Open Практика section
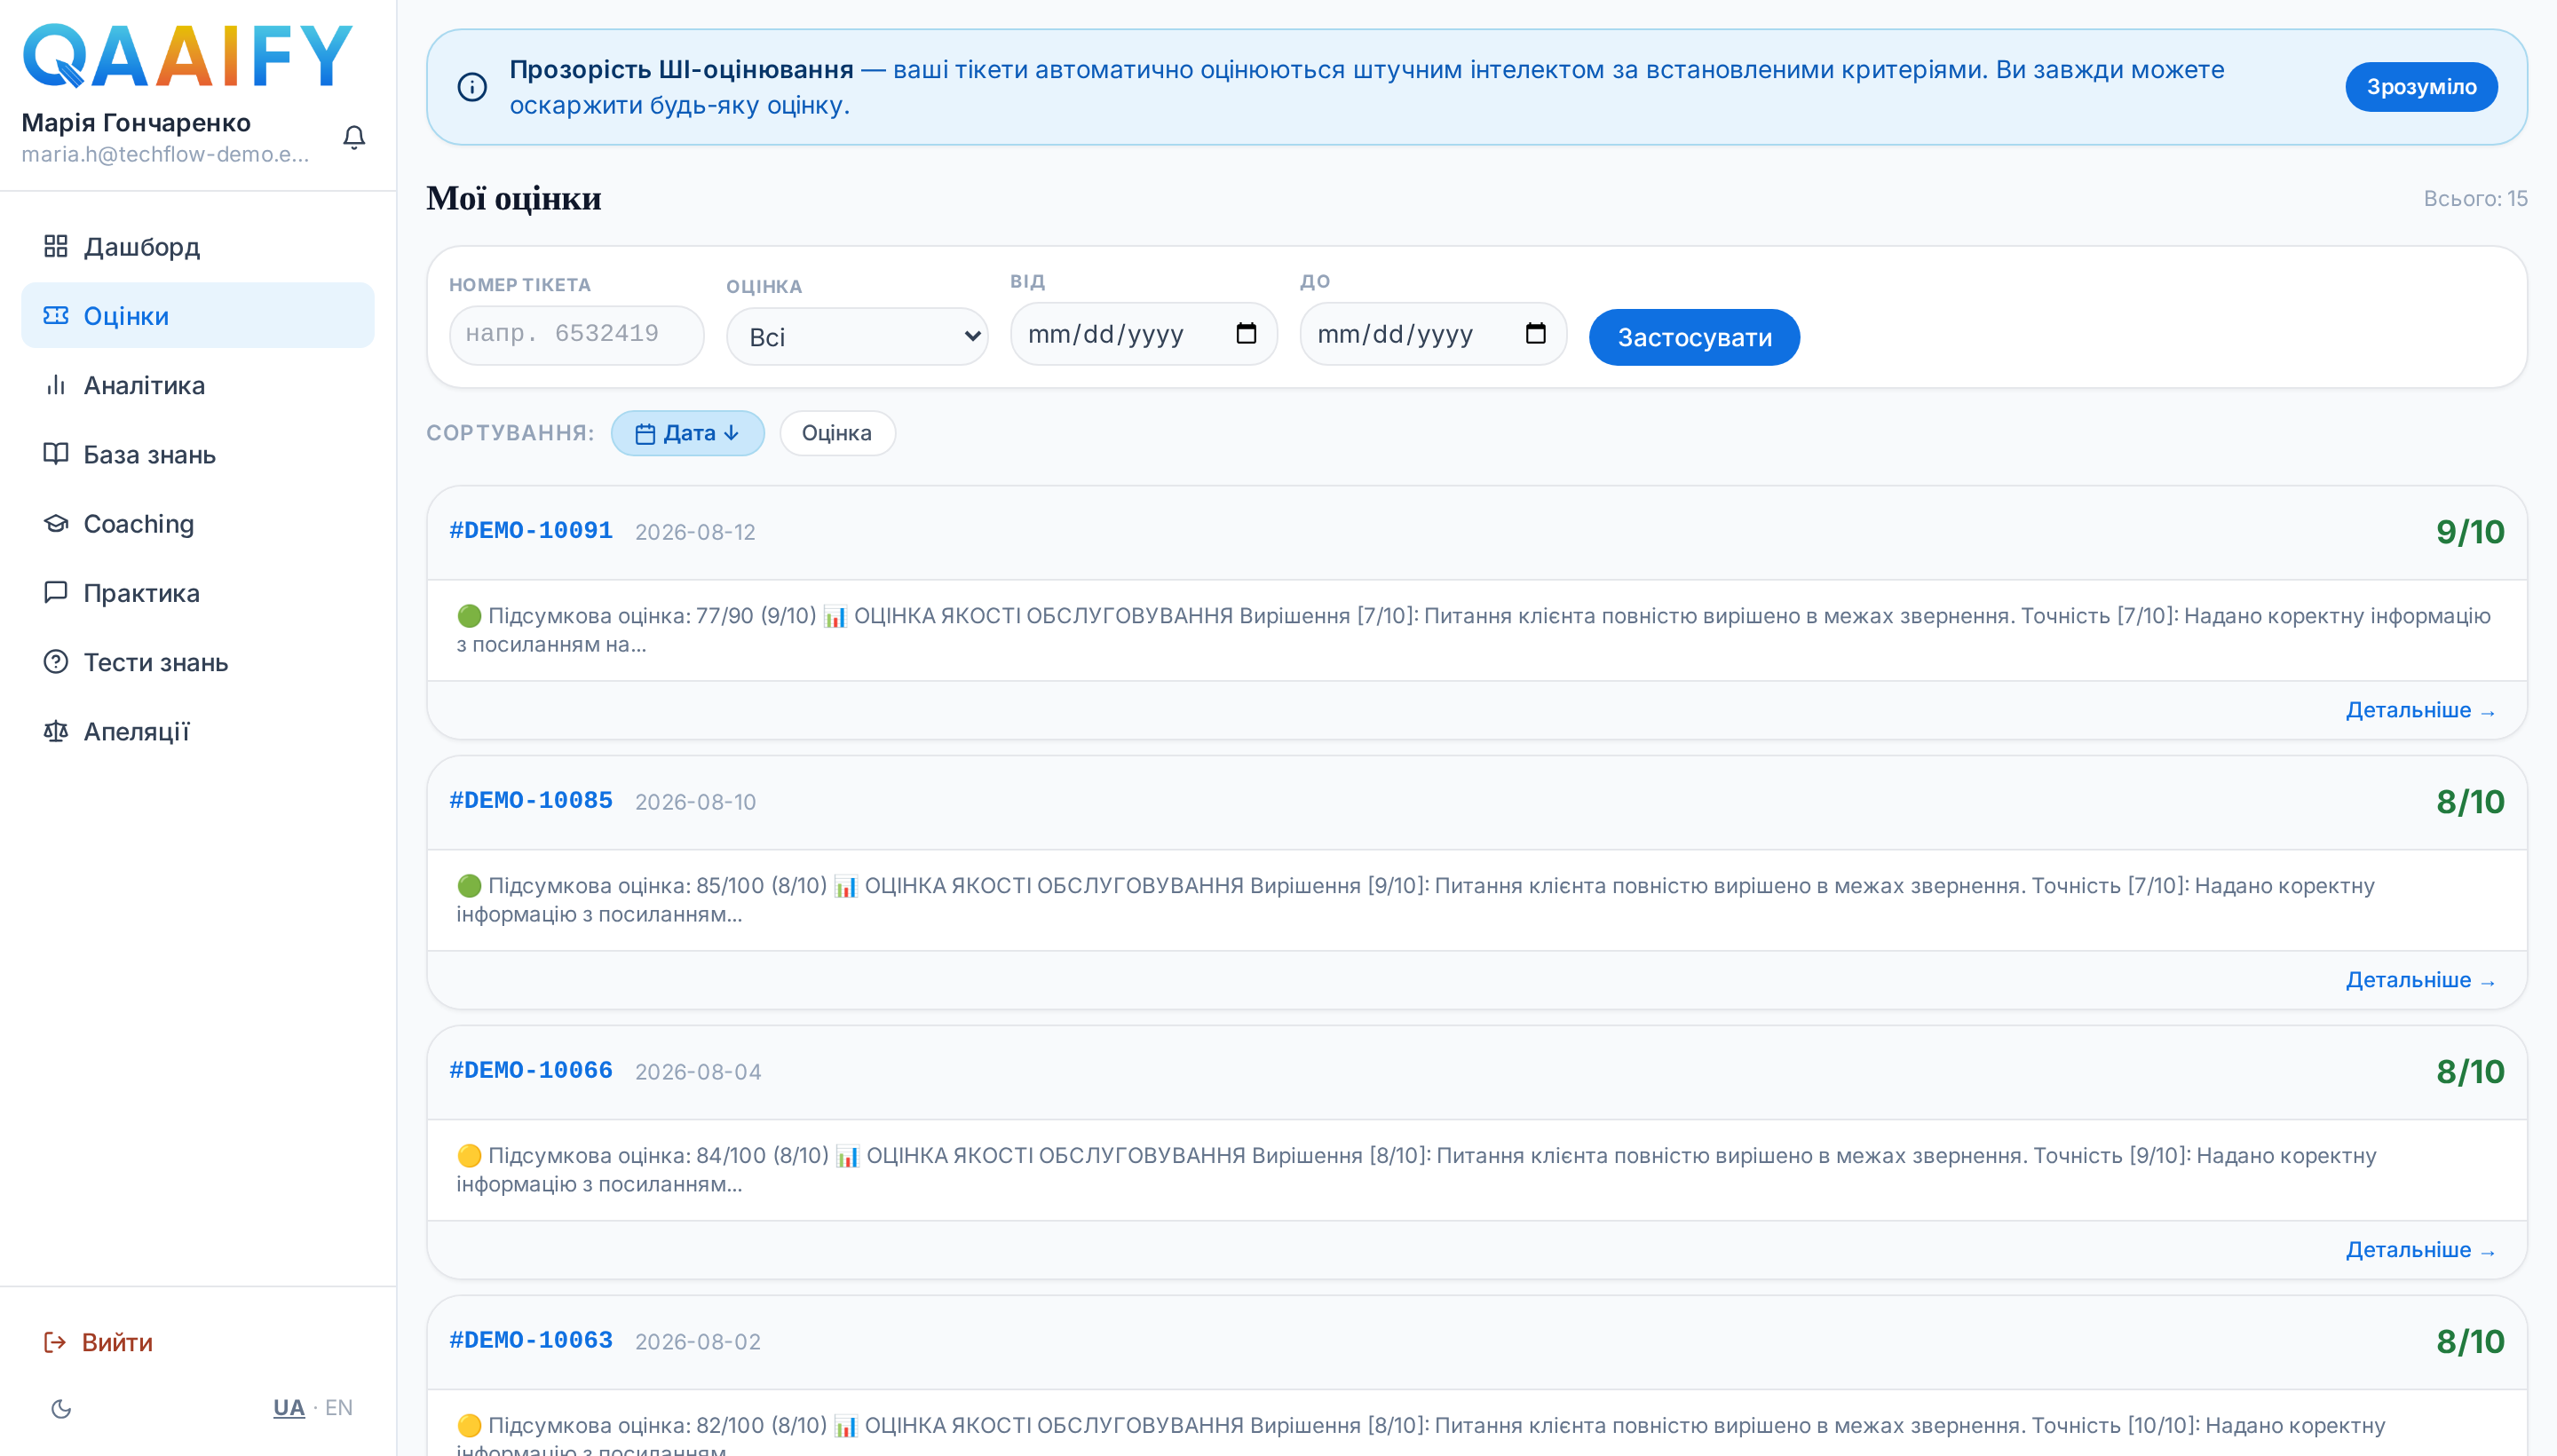Viewport: 2557px width, 1456px height. coord(198,593)
